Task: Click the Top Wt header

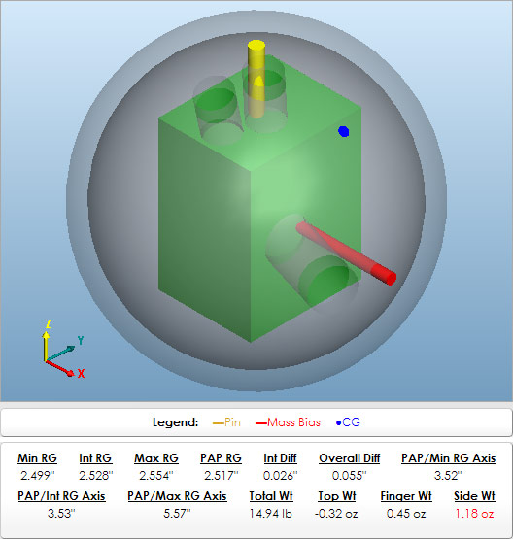Action: [x=337, y=496]
